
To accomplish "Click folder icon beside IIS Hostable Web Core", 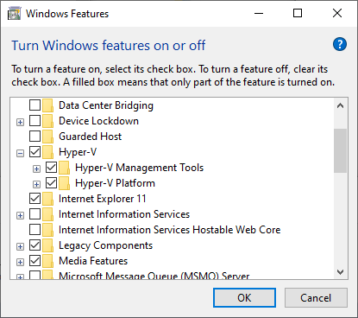I will point(47,230).
